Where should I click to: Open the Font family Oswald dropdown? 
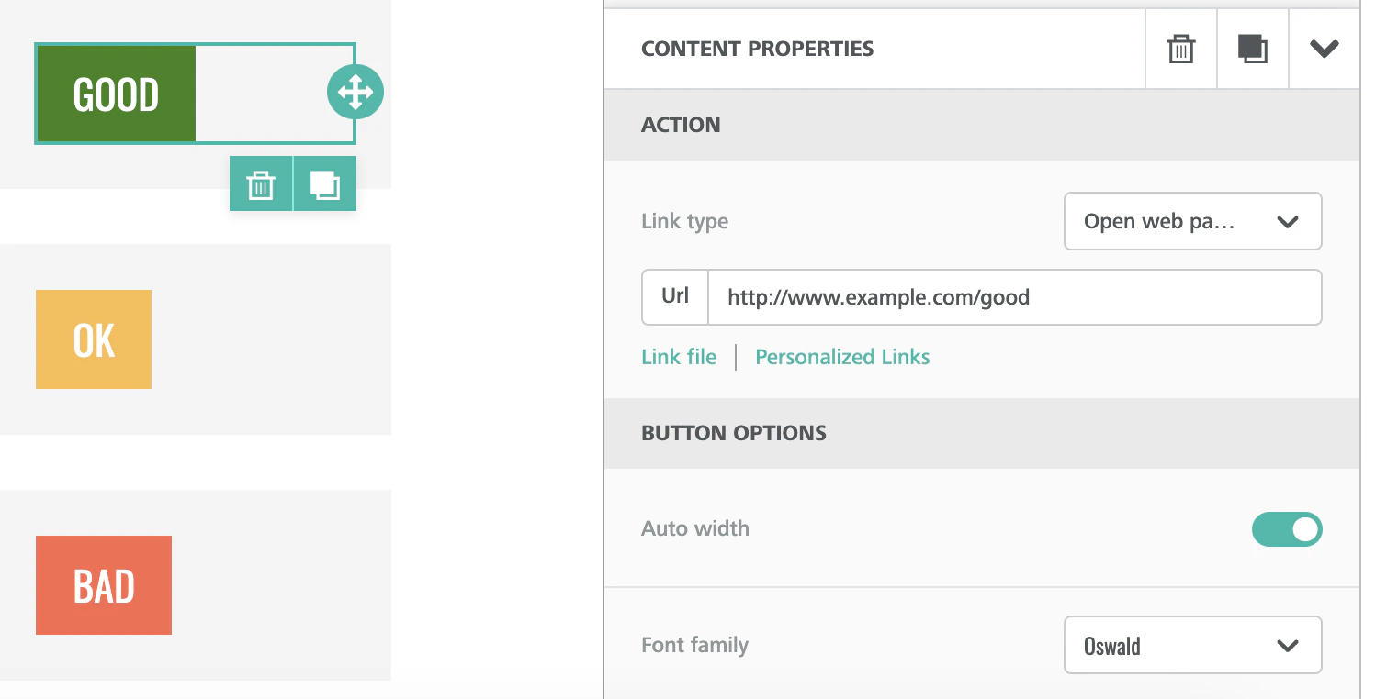pos(1191,646)
